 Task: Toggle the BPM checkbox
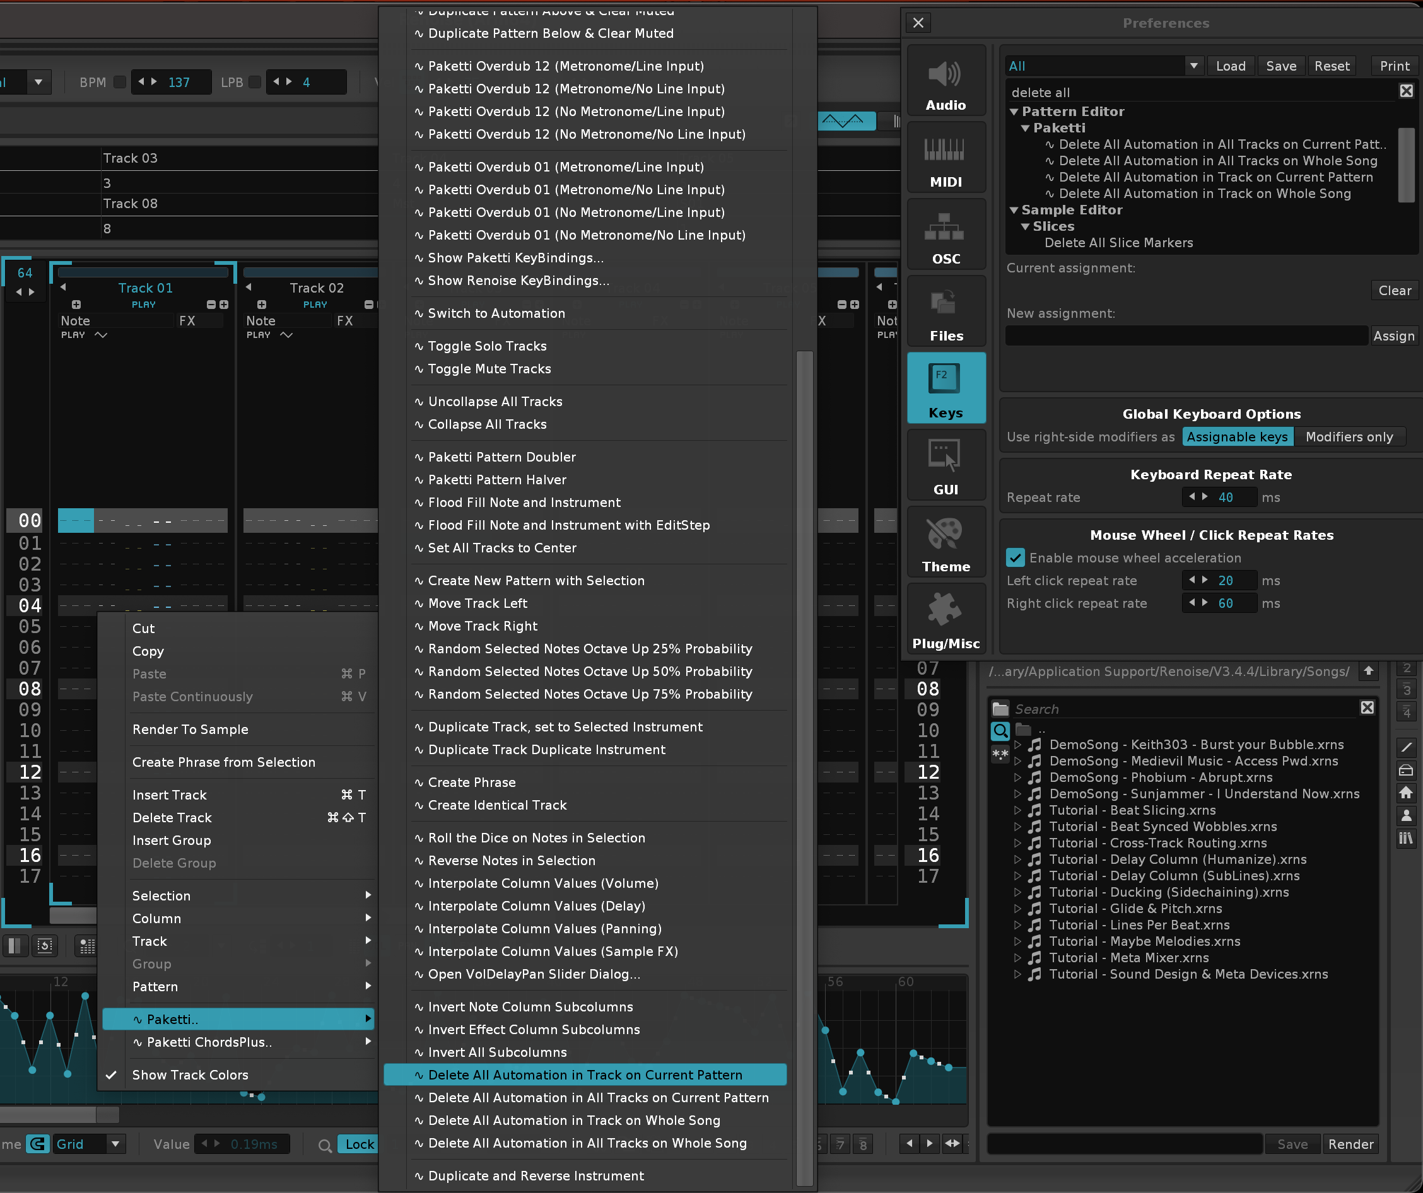(x=120, y=82)
